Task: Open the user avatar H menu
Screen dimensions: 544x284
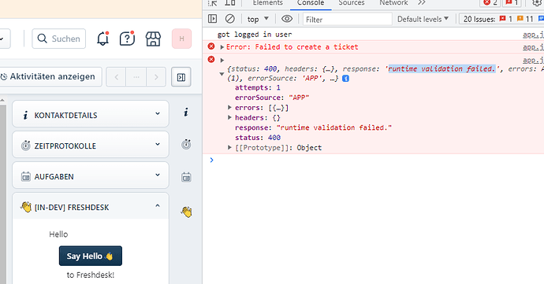Action: (182, 39)
